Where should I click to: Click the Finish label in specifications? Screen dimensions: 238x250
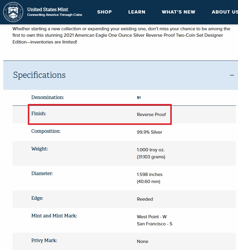coord(39,113)
